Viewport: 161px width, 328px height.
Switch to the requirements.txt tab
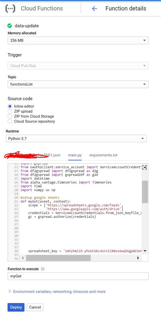pyautogui.click(x=103, y=155)
